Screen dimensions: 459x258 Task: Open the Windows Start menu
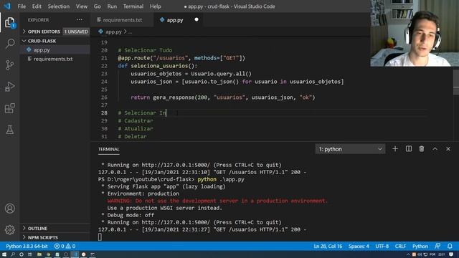[4, 254]
